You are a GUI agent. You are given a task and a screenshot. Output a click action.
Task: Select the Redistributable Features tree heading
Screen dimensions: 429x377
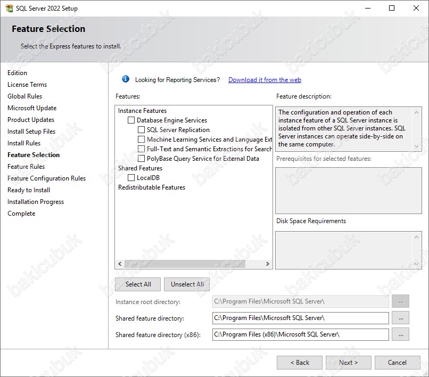(x=152, y=187)
